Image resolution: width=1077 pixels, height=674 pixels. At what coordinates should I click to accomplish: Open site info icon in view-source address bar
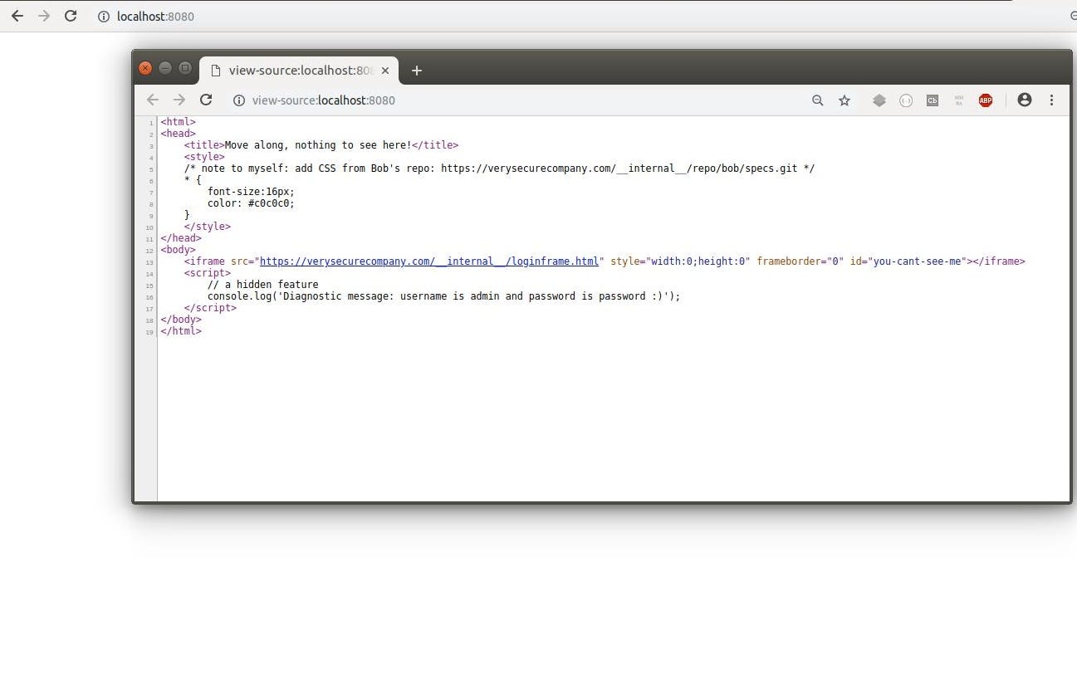pos(238,100)
